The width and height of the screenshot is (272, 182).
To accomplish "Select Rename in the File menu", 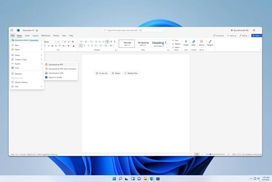I will [27, 74].
